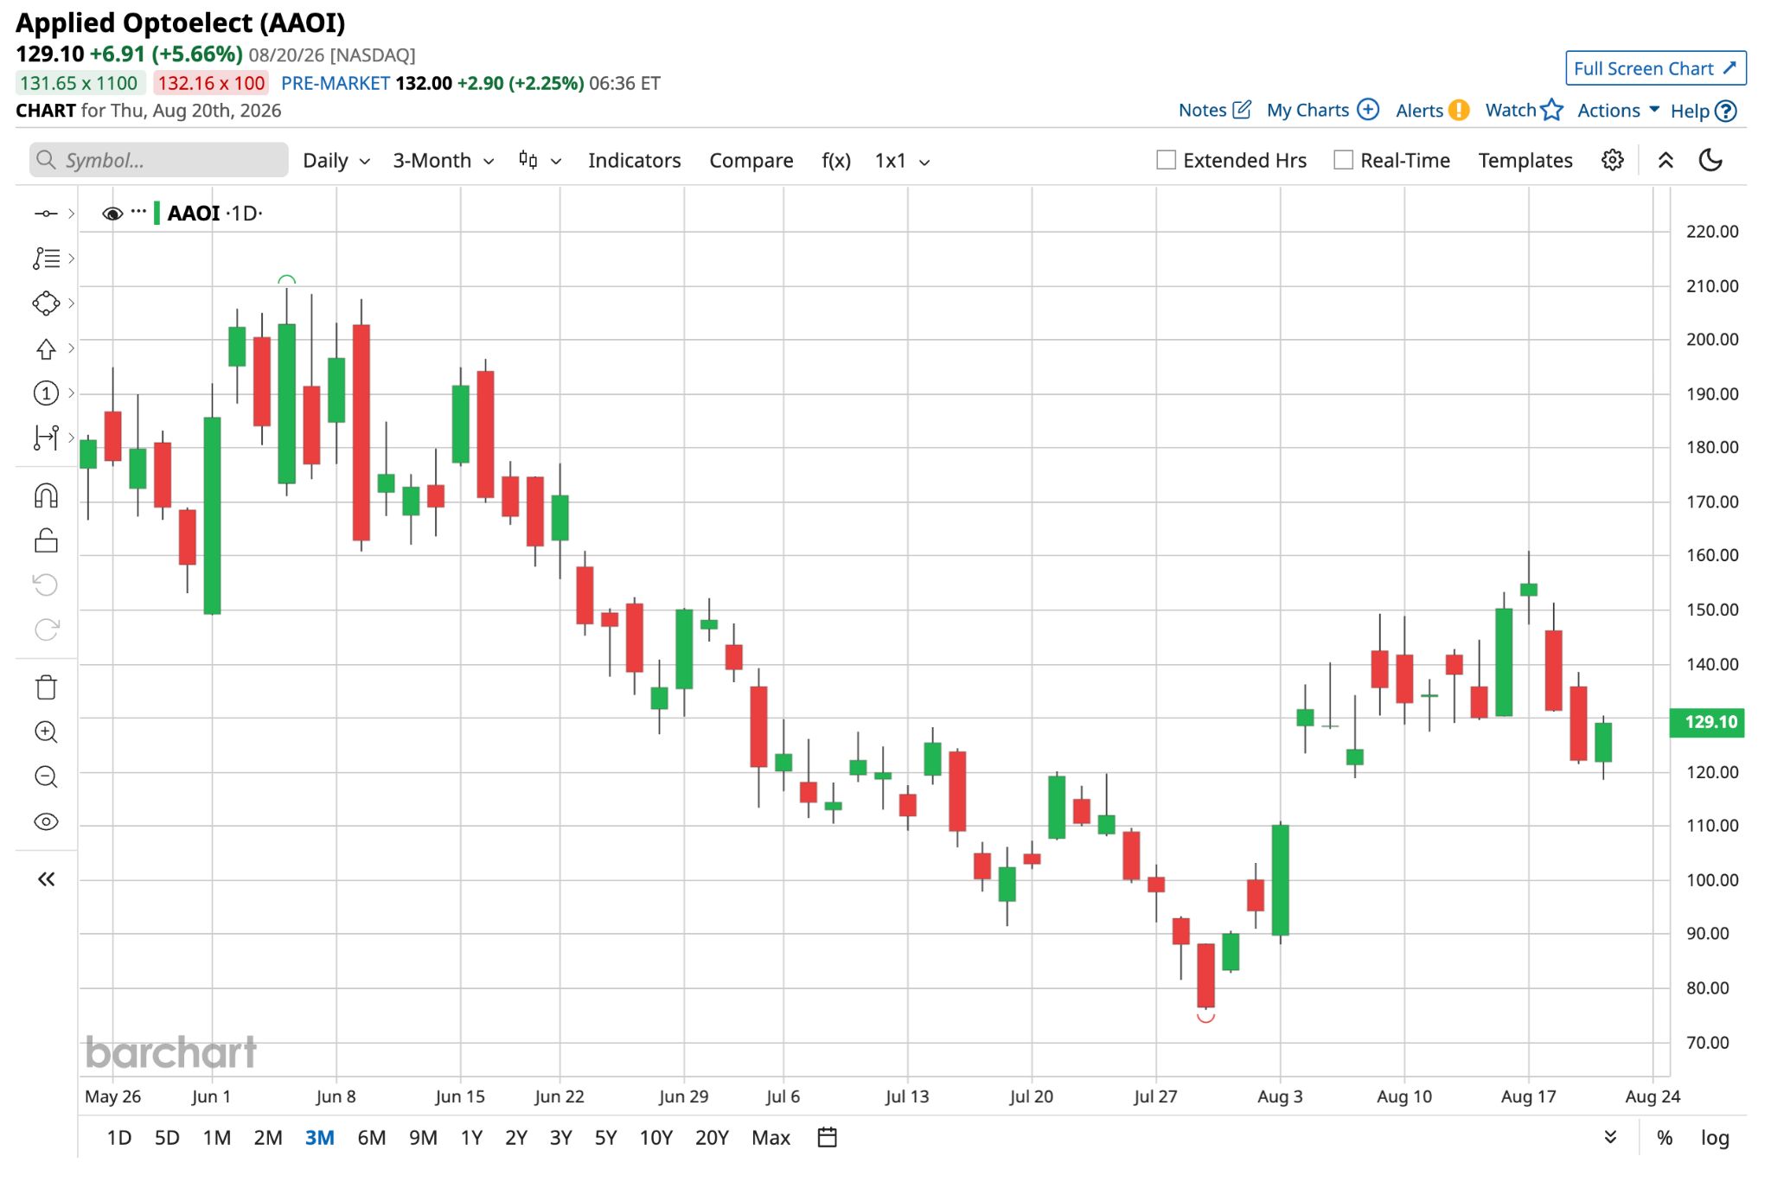Viewport: 1771px width, 1182px height.
Task: Open the Help link
Action: (x=1703, y=111)
